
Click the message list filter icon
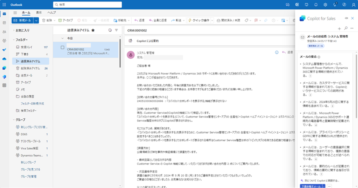(116, 30)
